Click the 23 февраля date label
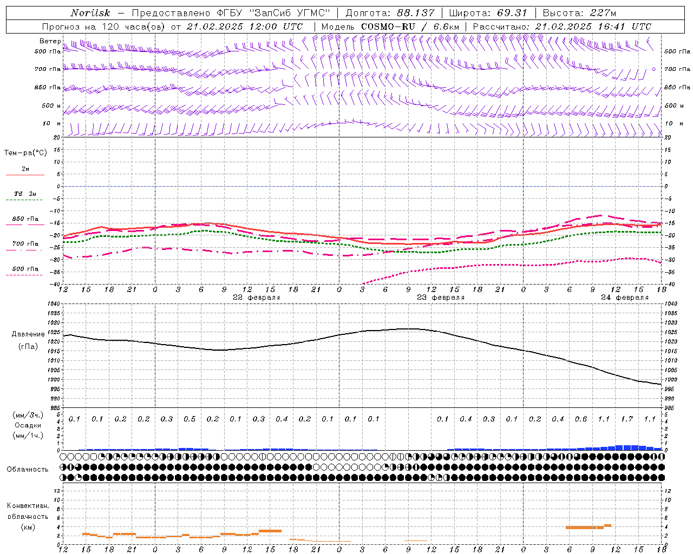693x554 pixels. [441, 298]
